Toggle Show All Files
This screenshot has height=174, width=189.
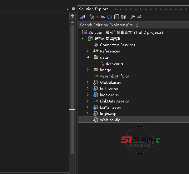point(123,17)
